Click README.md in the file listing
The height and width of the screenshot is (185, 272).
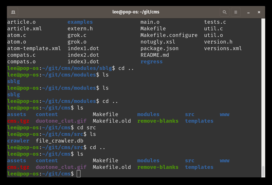pyautogui.click(x=155, y=55)
